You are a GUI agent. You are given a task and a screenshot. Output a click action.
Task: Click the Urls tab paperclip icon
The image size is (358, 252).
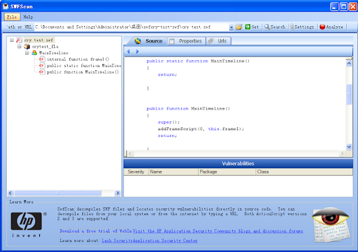210,41
